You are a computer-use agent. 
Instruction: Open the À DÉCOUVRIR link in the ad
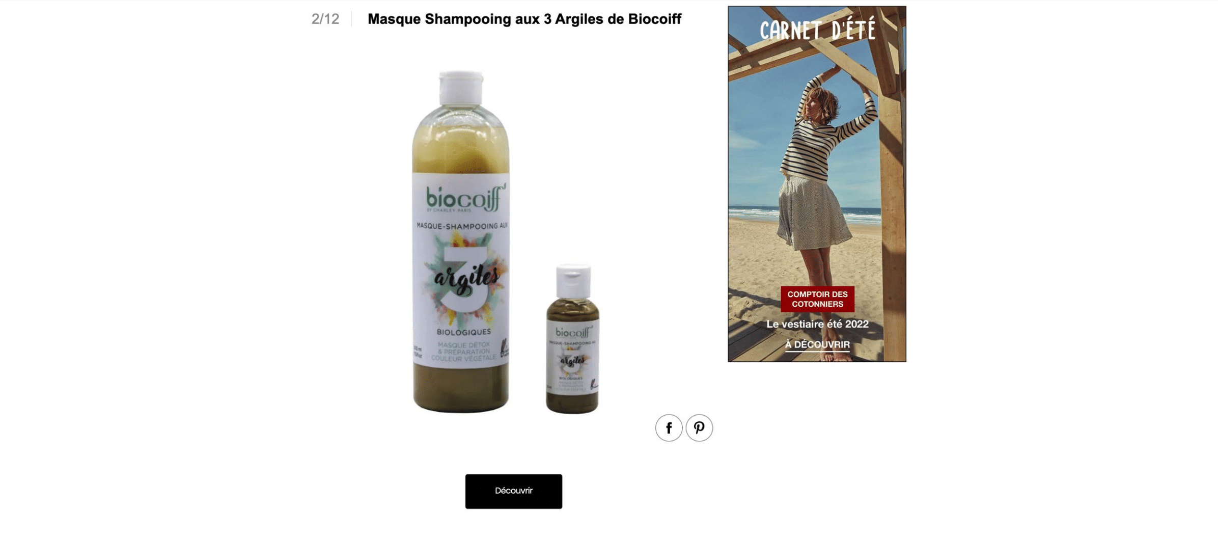pos(817,344)
